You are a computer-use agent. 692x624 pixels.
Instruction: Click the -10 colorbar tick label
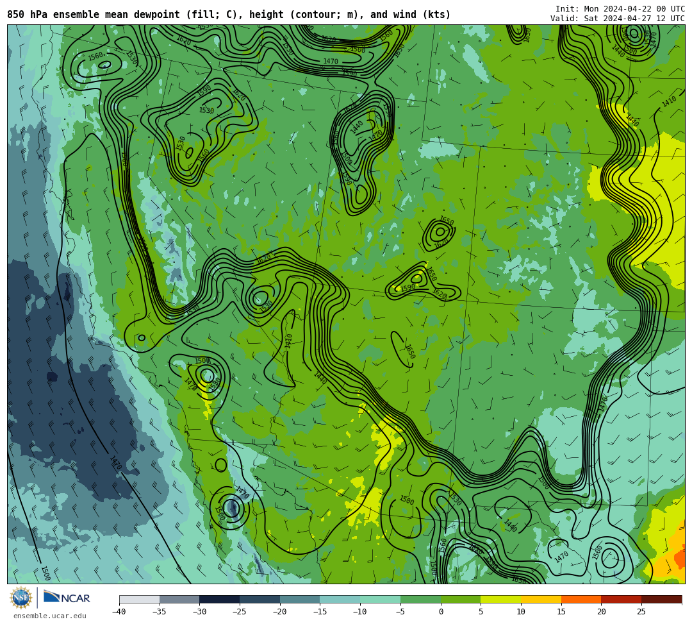click(x=360, y=612)
